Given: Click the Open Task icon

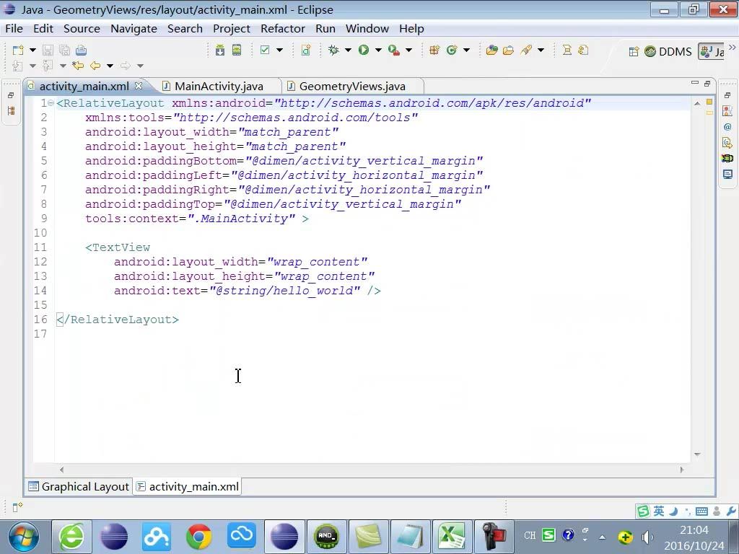Looking at the screenshot, I should pyautogui.click(x=508, y=50).
